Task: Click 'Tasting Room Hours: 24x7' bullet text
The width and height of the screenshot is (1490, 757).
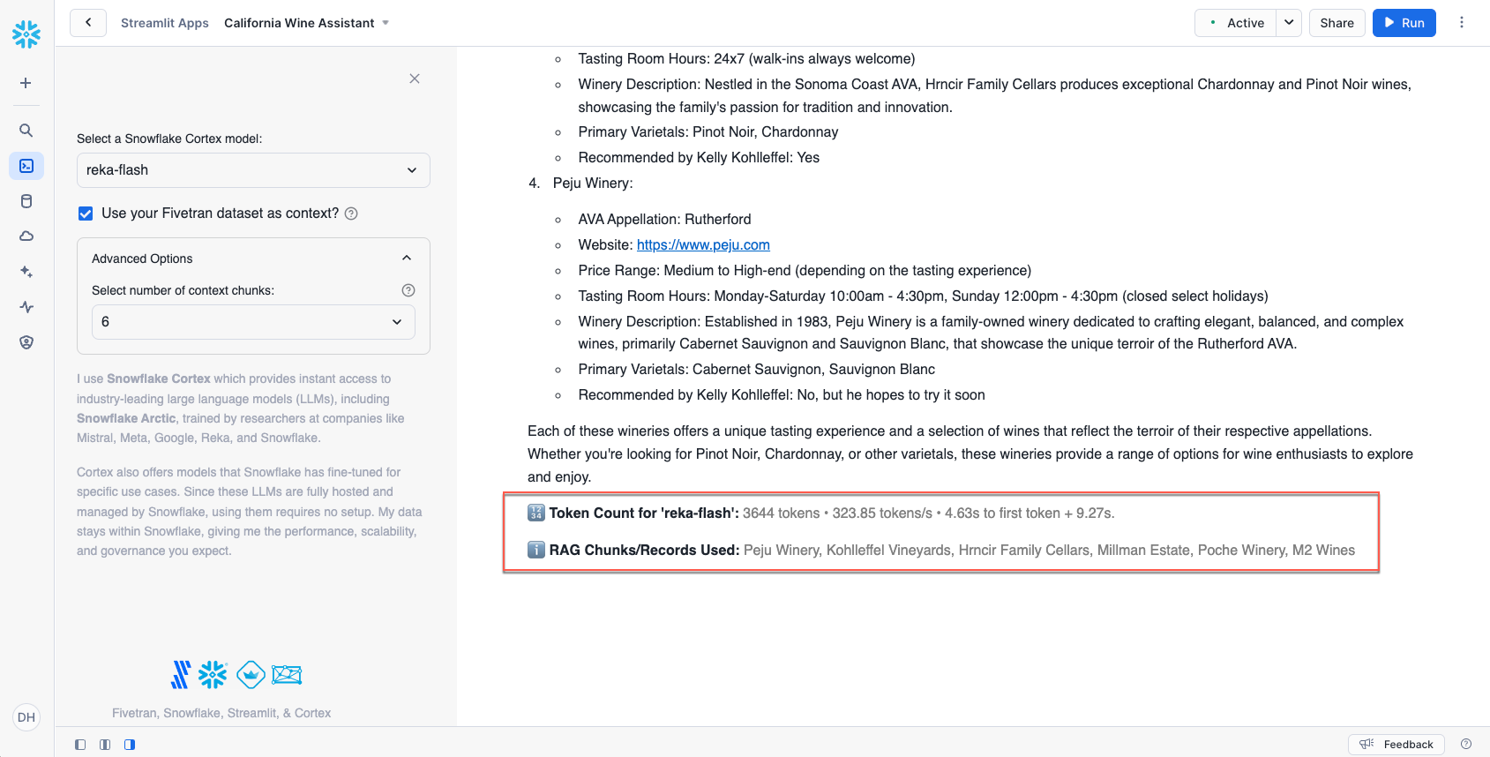Action: coord(746,59)
